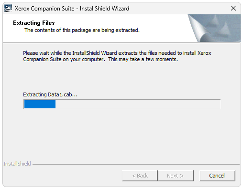The width and height of the screenshot is (243, 188).
Task: Click the window title "Xerox Companion Suite - InstallShield Wizard"
Action: tap(72, 9)
